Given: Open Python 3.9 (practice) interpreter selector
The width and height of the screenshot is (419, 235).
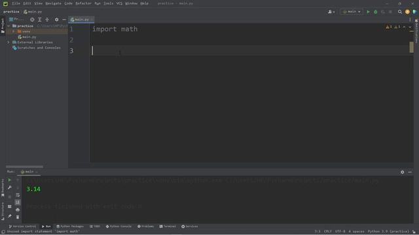Looking at the screenshot, I should tap(388, 232).
